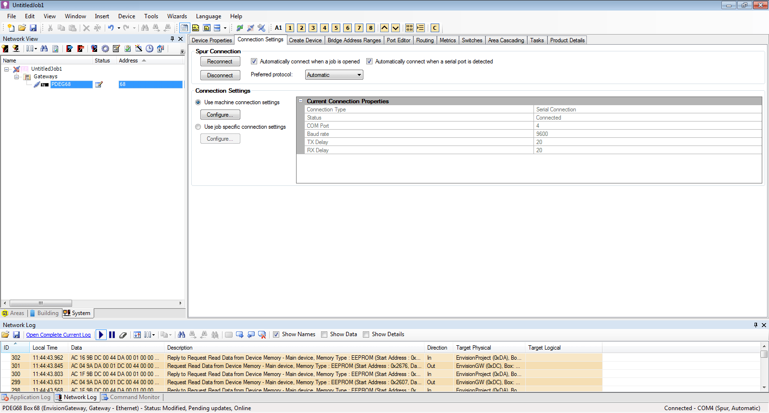The image size is (769, 413).
Task: Click the Save icon in main toolbar
Action: pyautogui.click(x=33, y=28)
